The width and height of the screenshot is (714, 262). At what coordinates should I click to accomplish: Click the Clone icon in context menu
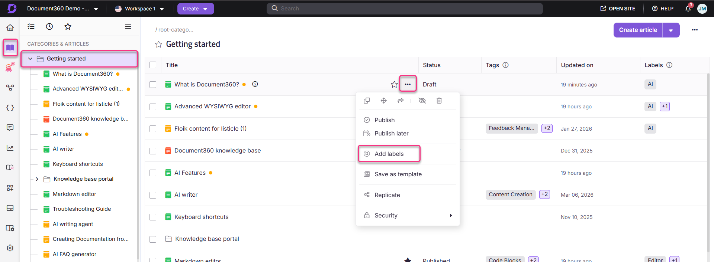tap(367, 101)
